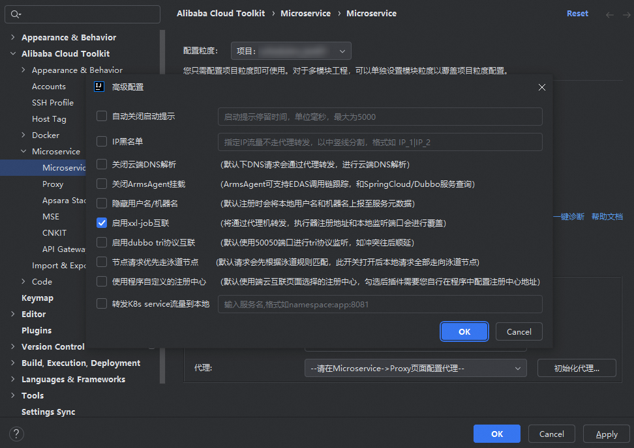Image resolution: width=634 pixels, height=448 pixels.
Task: Expand the Tools settings node
Action: 13,395
